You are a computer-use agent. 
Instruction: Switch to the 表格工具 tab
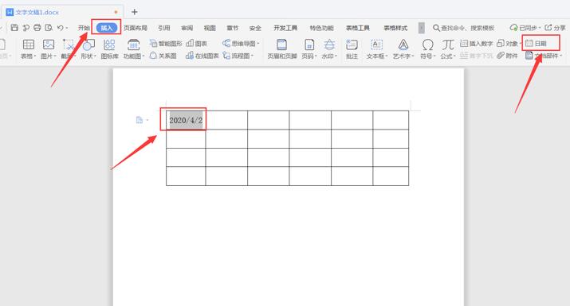click(358, 28)
